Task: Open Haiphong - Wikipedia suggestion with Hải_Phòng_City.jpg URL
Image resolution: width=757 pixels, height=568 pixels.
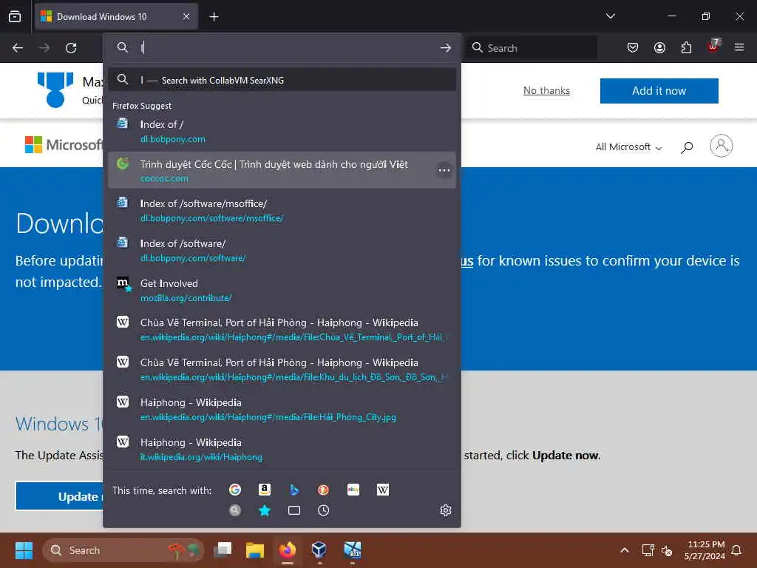Action: click(x=282, y=410)
